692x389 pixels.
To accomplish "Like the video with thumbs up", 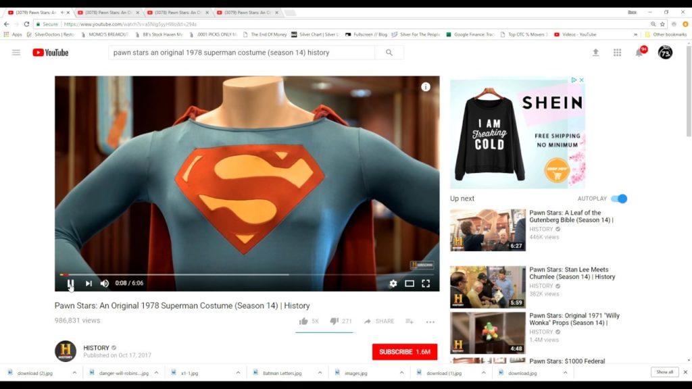I will [x=303, y=321].
